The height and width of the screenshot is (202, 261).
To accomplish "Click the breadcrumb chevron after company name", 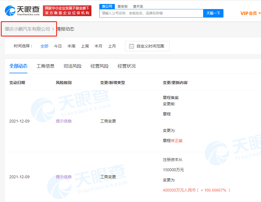I will (x=53, y=29).
